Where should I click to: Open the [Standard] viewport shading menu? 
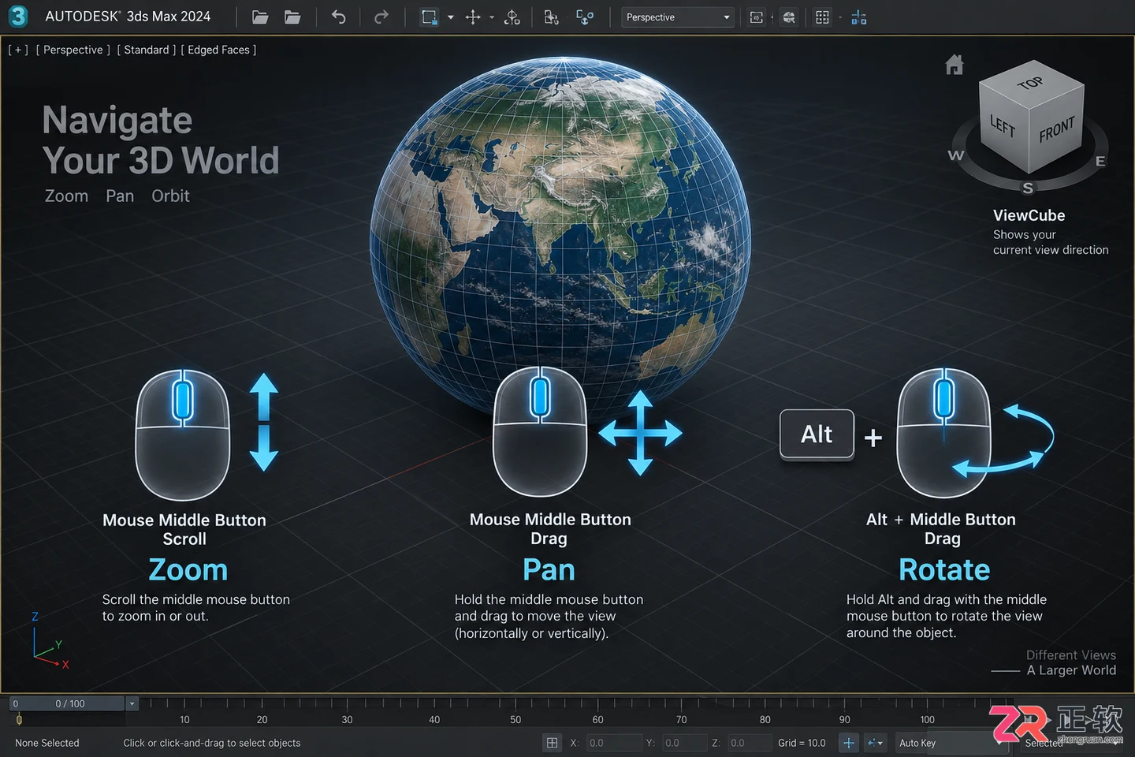(147, 50)
